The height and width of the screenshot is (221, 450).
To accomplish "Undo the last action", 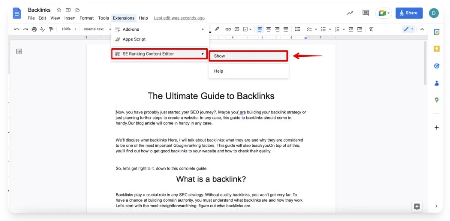I will coord(17,29).
